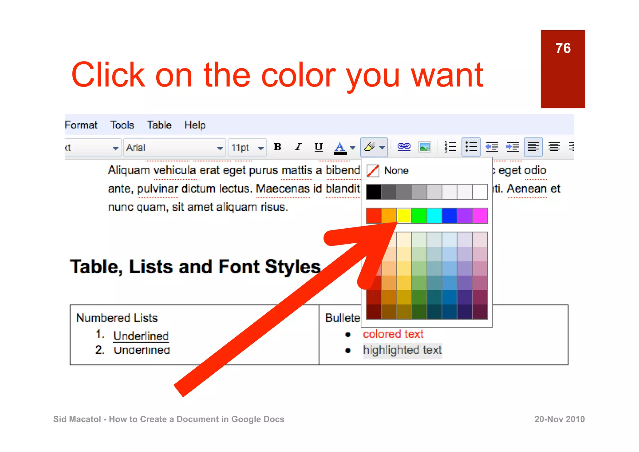Screen dimensions: 639x452
Task: Pick the black swatch
Action: 373,192
